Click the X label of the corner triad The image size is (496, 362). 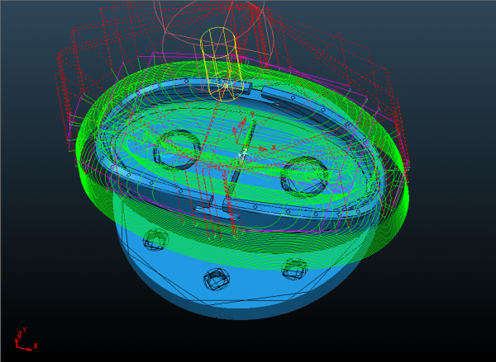[x=36, y=346]
